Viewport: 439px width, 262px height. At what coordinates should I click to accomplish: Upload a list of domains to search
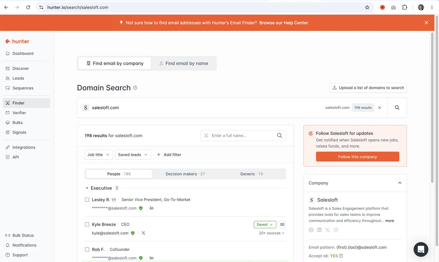point(368,88)
